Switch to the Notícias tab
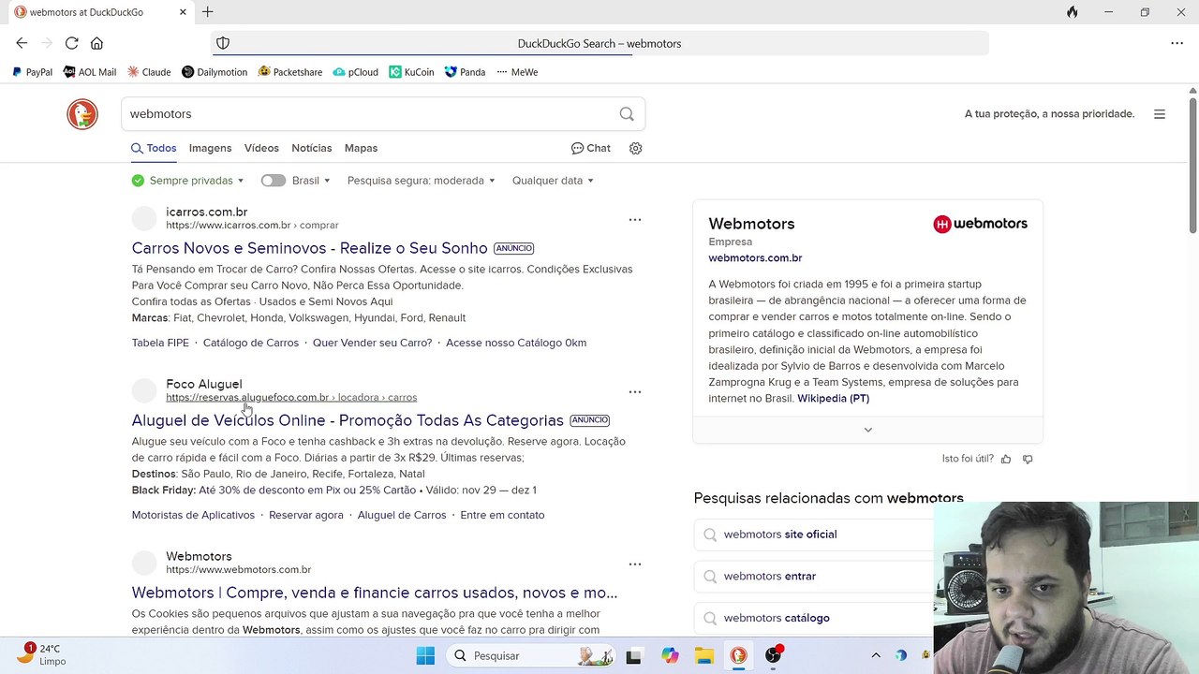Screen dimensions: 1199x674 coord(312,148)
